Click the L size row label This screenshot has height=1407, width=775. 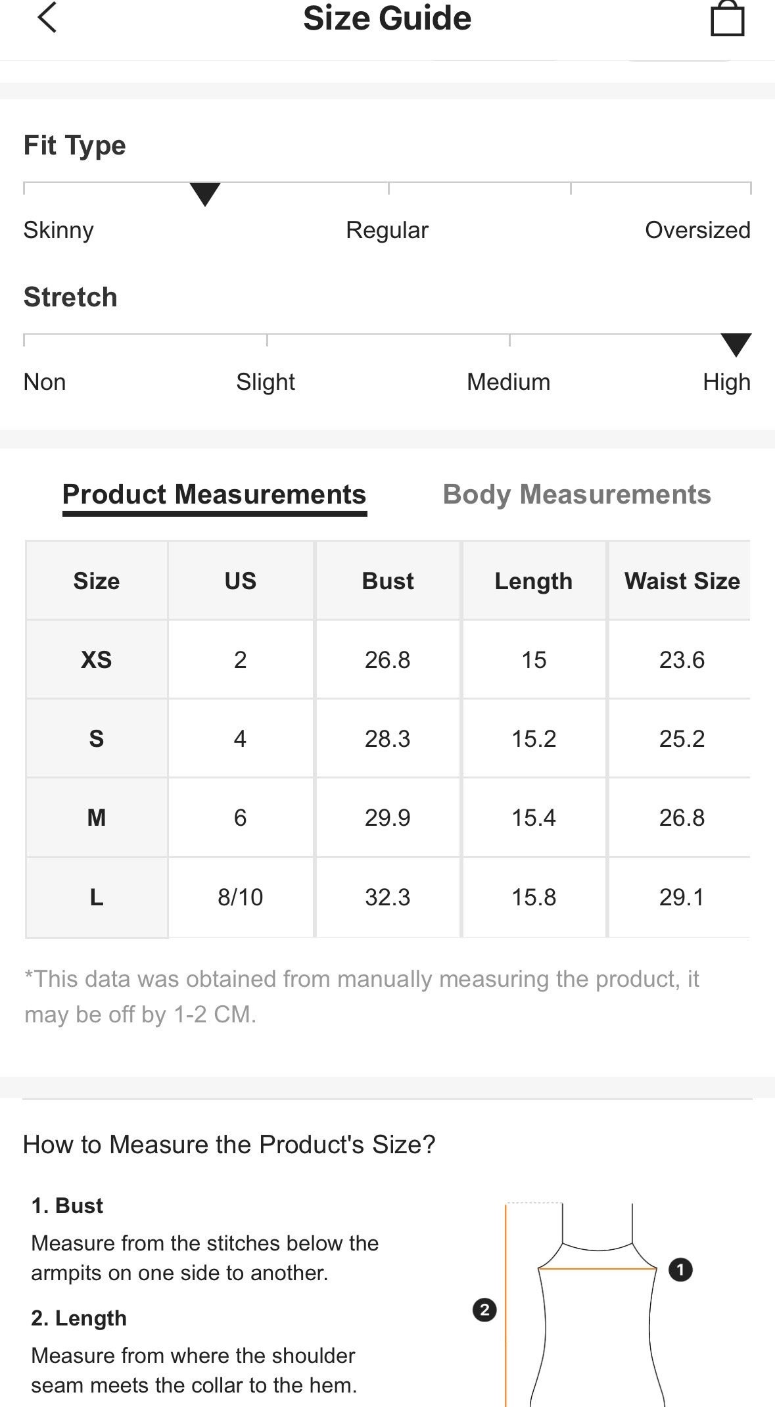click(97, 897)
